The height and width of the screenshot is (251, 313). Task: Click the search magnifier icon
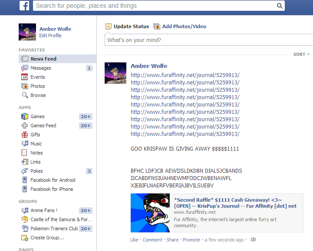pos(280,6)
